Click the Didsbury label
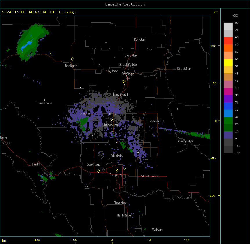The image size is (250, 244). point(111,125)
